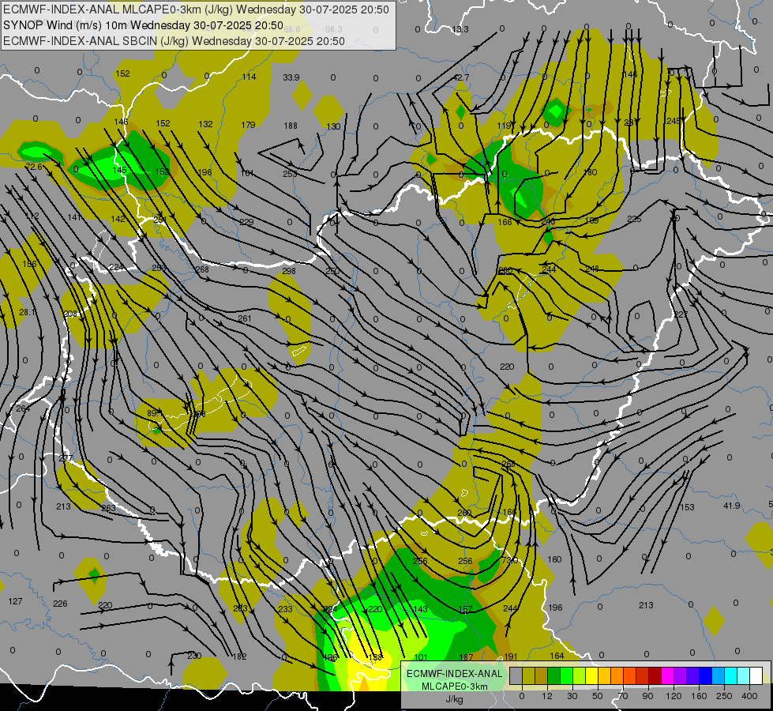Select the 30 tick label on color scale

click(572, 696)
